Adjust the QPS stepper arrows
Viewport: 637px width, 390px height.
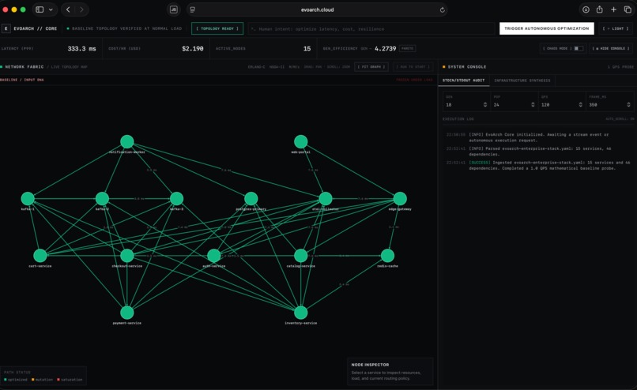tap(581, 105)
